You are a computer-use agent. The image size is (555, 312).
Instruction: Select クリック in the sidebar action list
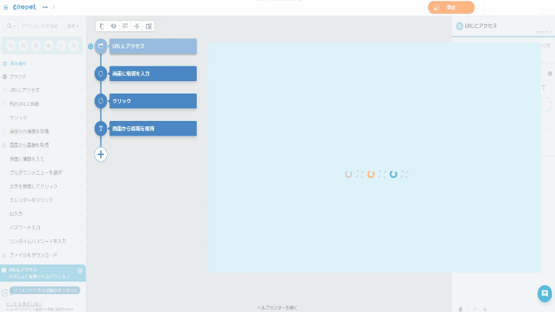[x=19, y=118]
